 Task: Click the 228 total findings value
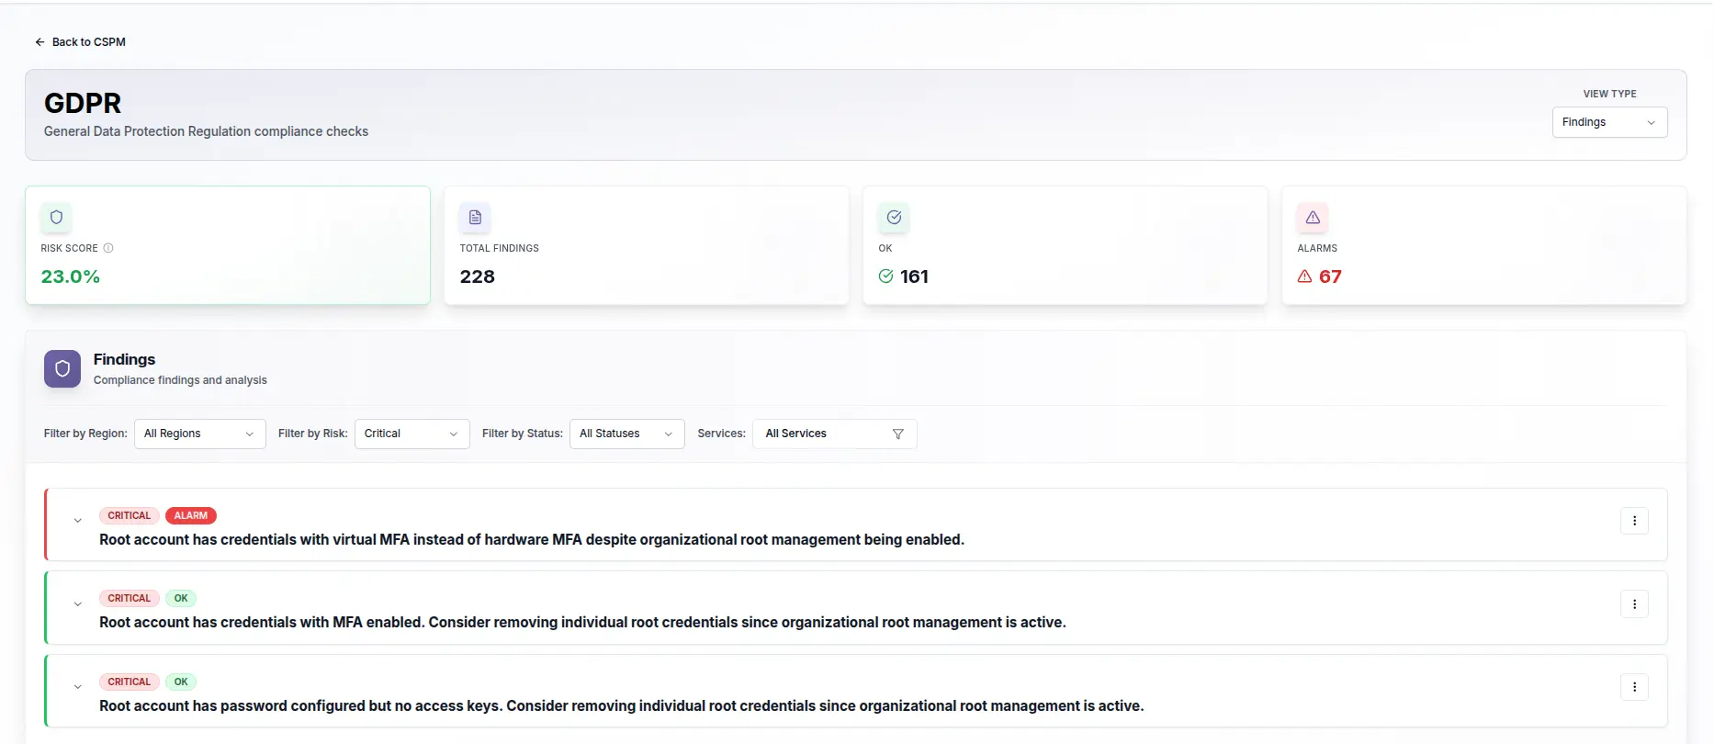[x=478, y=276]
